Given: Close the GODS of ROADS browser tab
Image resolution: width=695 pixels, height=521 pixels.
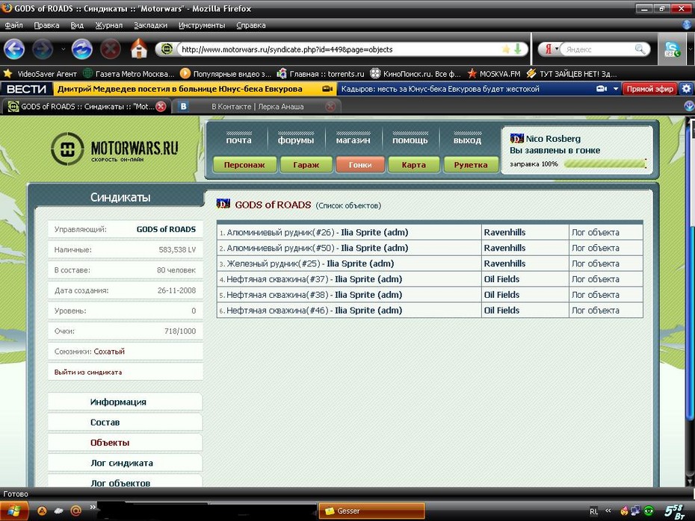Looking at the screenshot, I should [x=161, y=106].
